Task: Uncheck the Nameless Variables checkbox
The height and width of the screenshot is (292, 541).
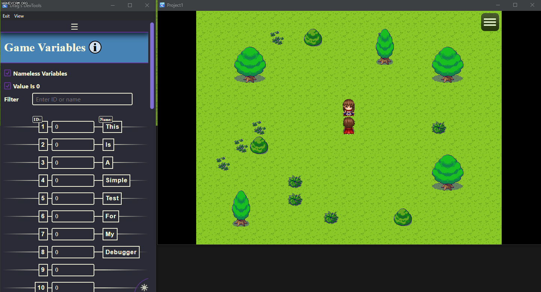Action: tap(7, 73)
